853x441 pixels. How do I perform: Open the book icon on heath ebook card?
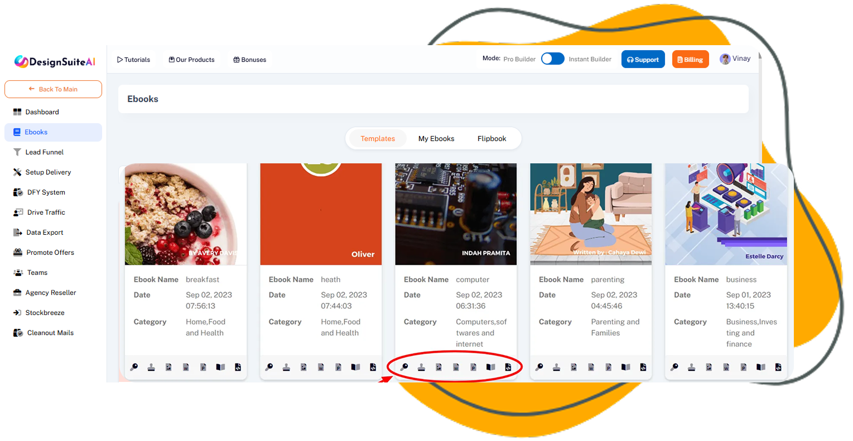tap(355, 367)
